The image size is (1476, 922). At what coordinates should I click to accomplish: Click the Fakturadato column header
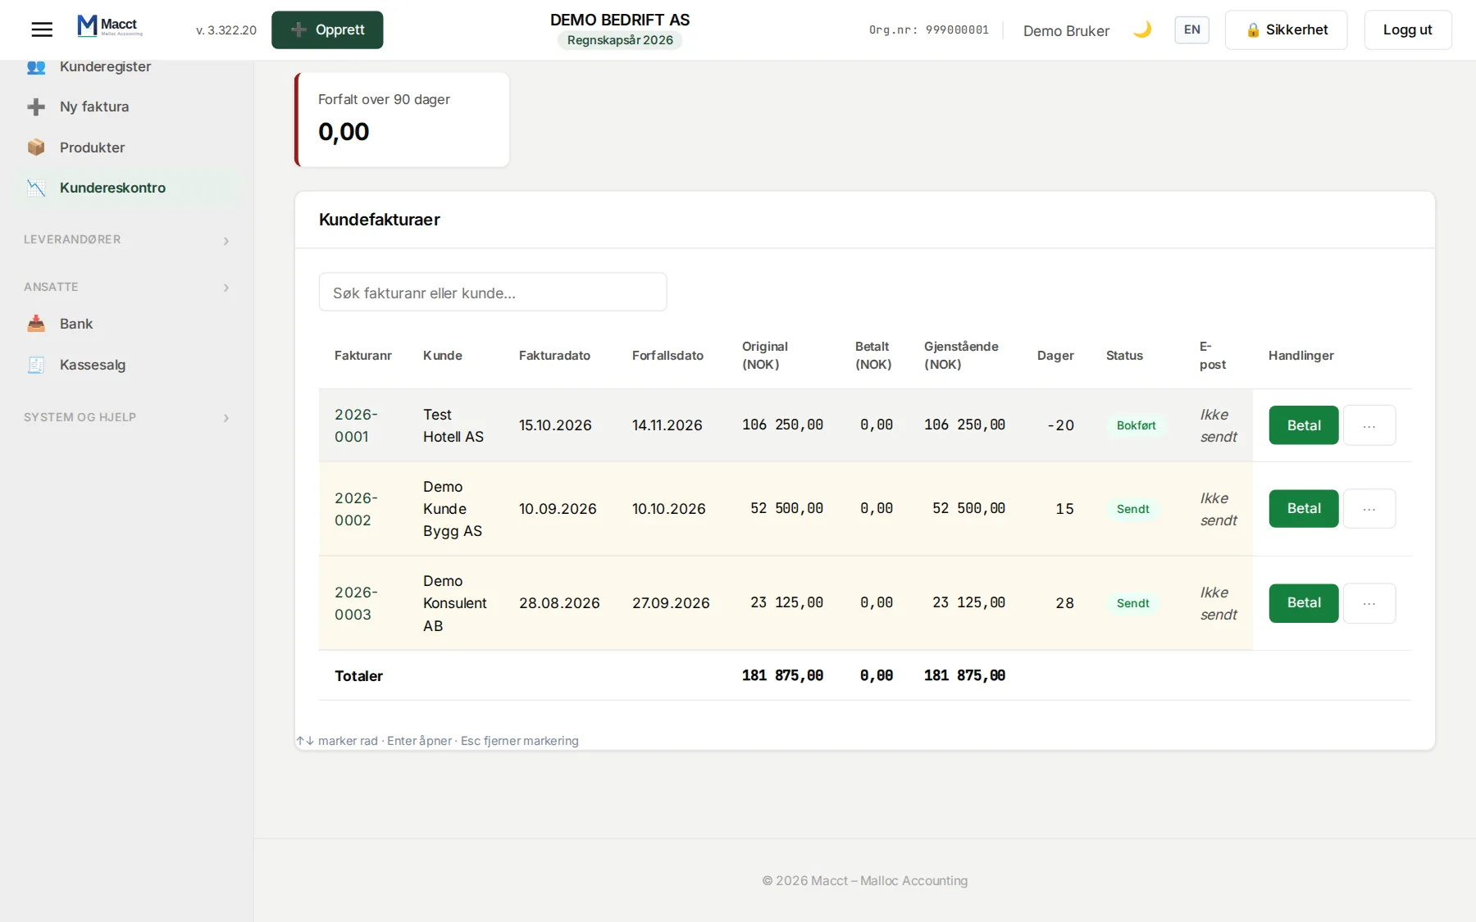coord(554,356)
